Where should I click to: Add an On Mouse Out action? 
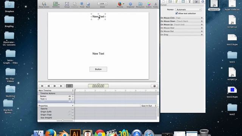(202, 31)
